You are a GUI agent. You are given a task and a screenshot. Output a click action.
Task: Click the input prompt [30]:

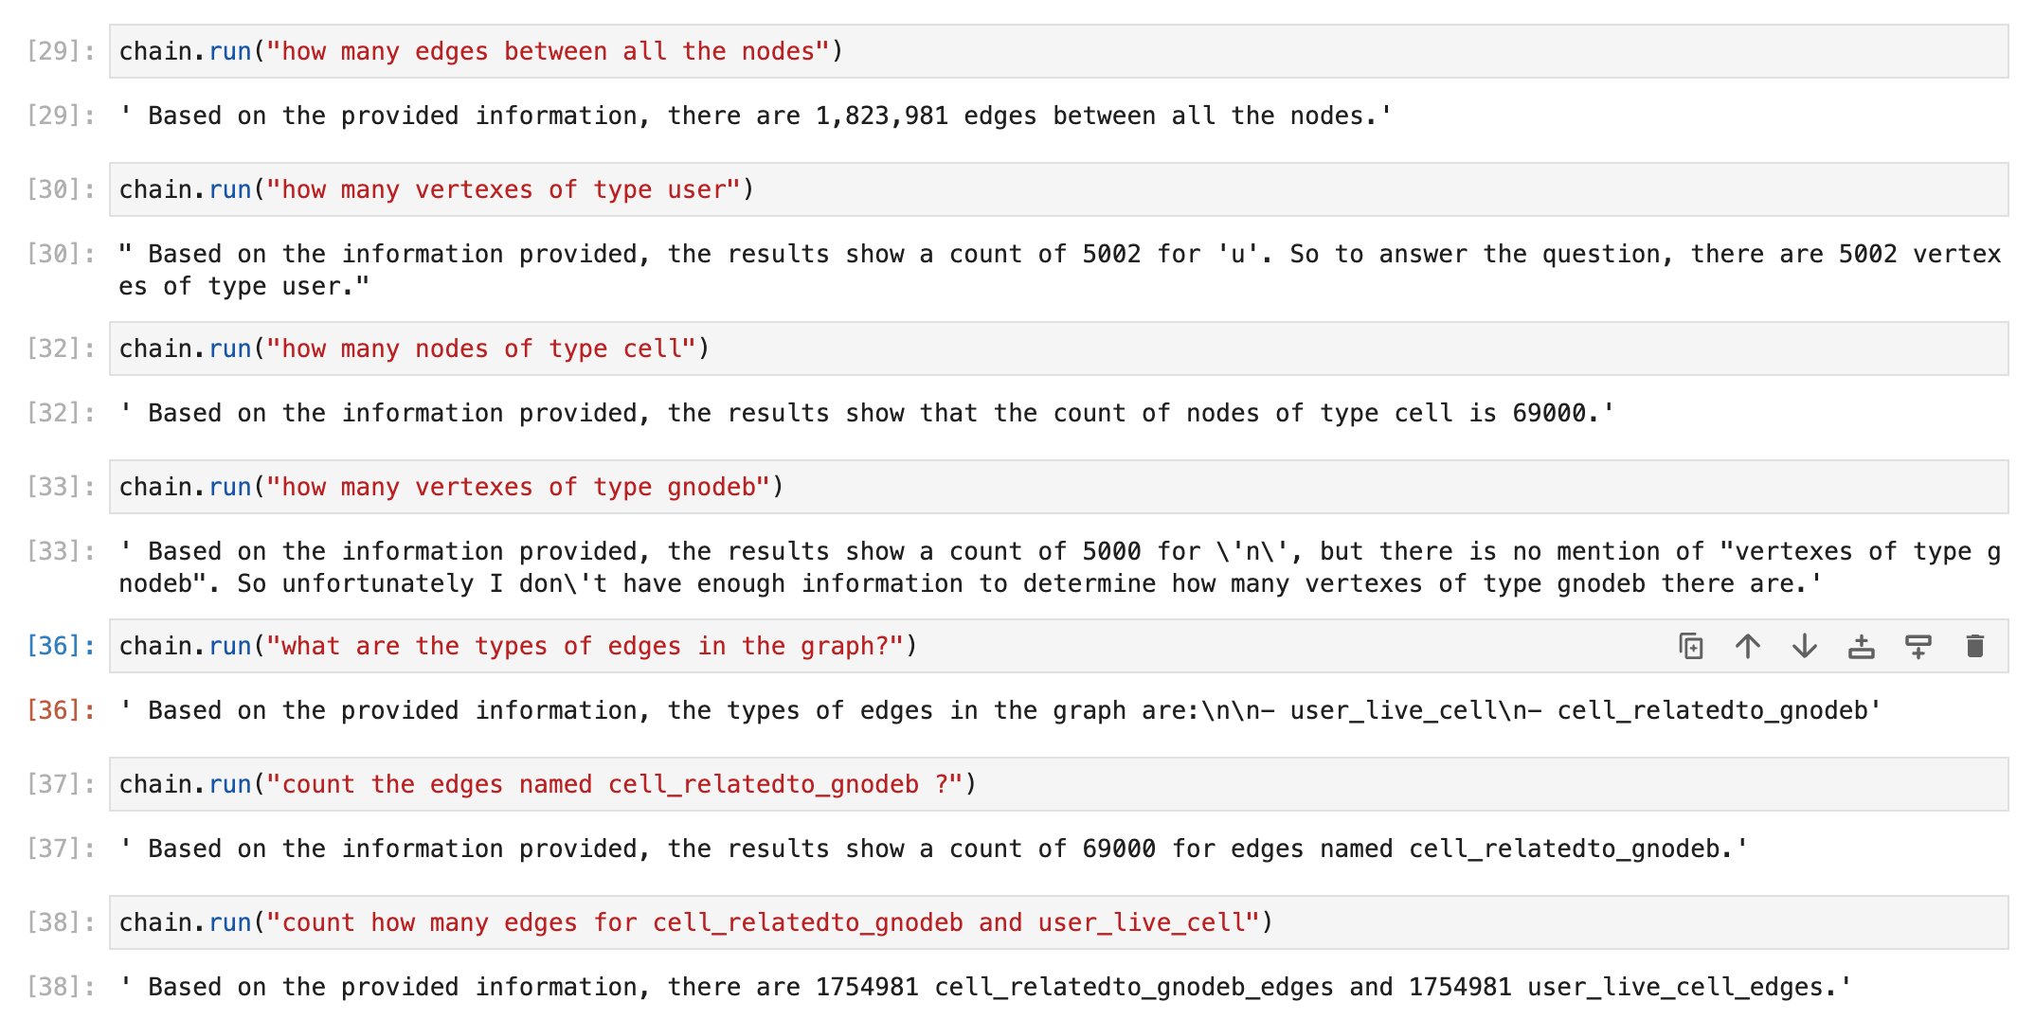pos(62,189)
